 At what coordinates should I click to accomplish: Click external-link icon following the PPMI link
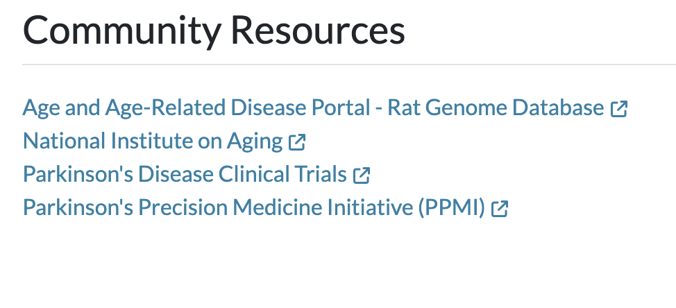pos(500,209)
